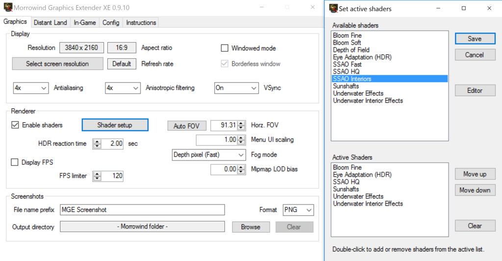
Task: Switch to the Distant Land tab
Action: tap(50, 23)
